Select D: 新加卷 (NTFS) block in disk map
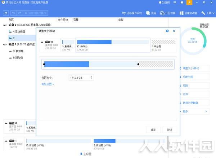Screen dimensions: 216x158 click(x=59, y=144)
